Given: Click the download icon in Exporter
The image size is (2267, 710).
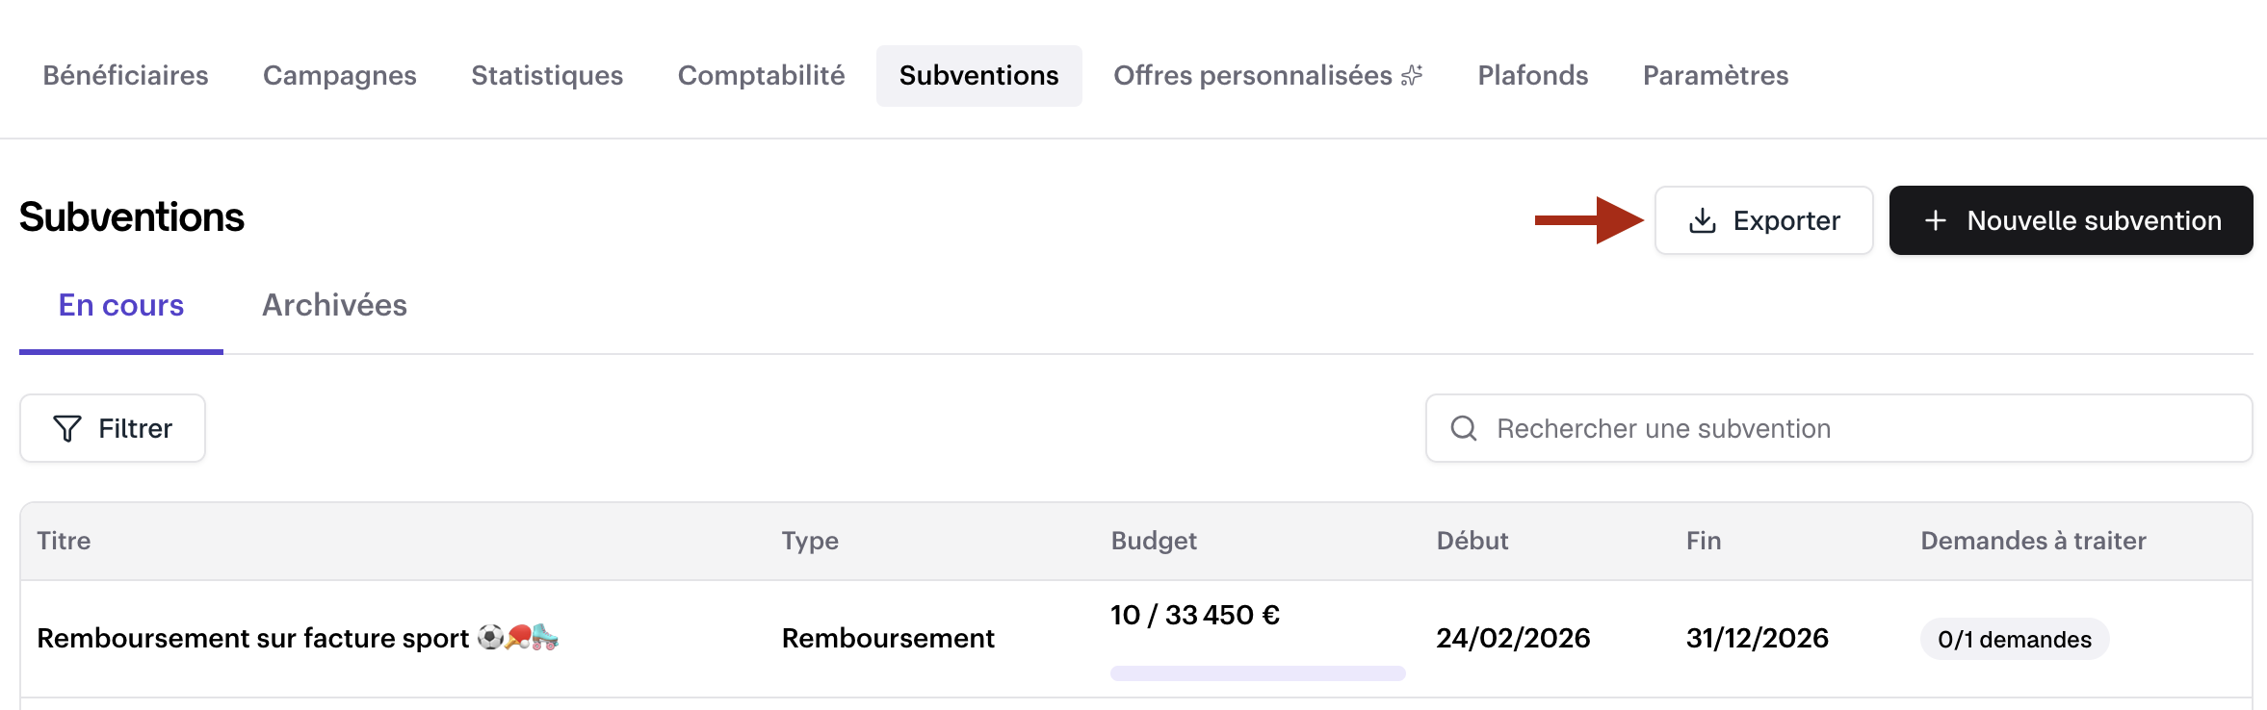Looking at the screenshot, I should coord(1703,220).
